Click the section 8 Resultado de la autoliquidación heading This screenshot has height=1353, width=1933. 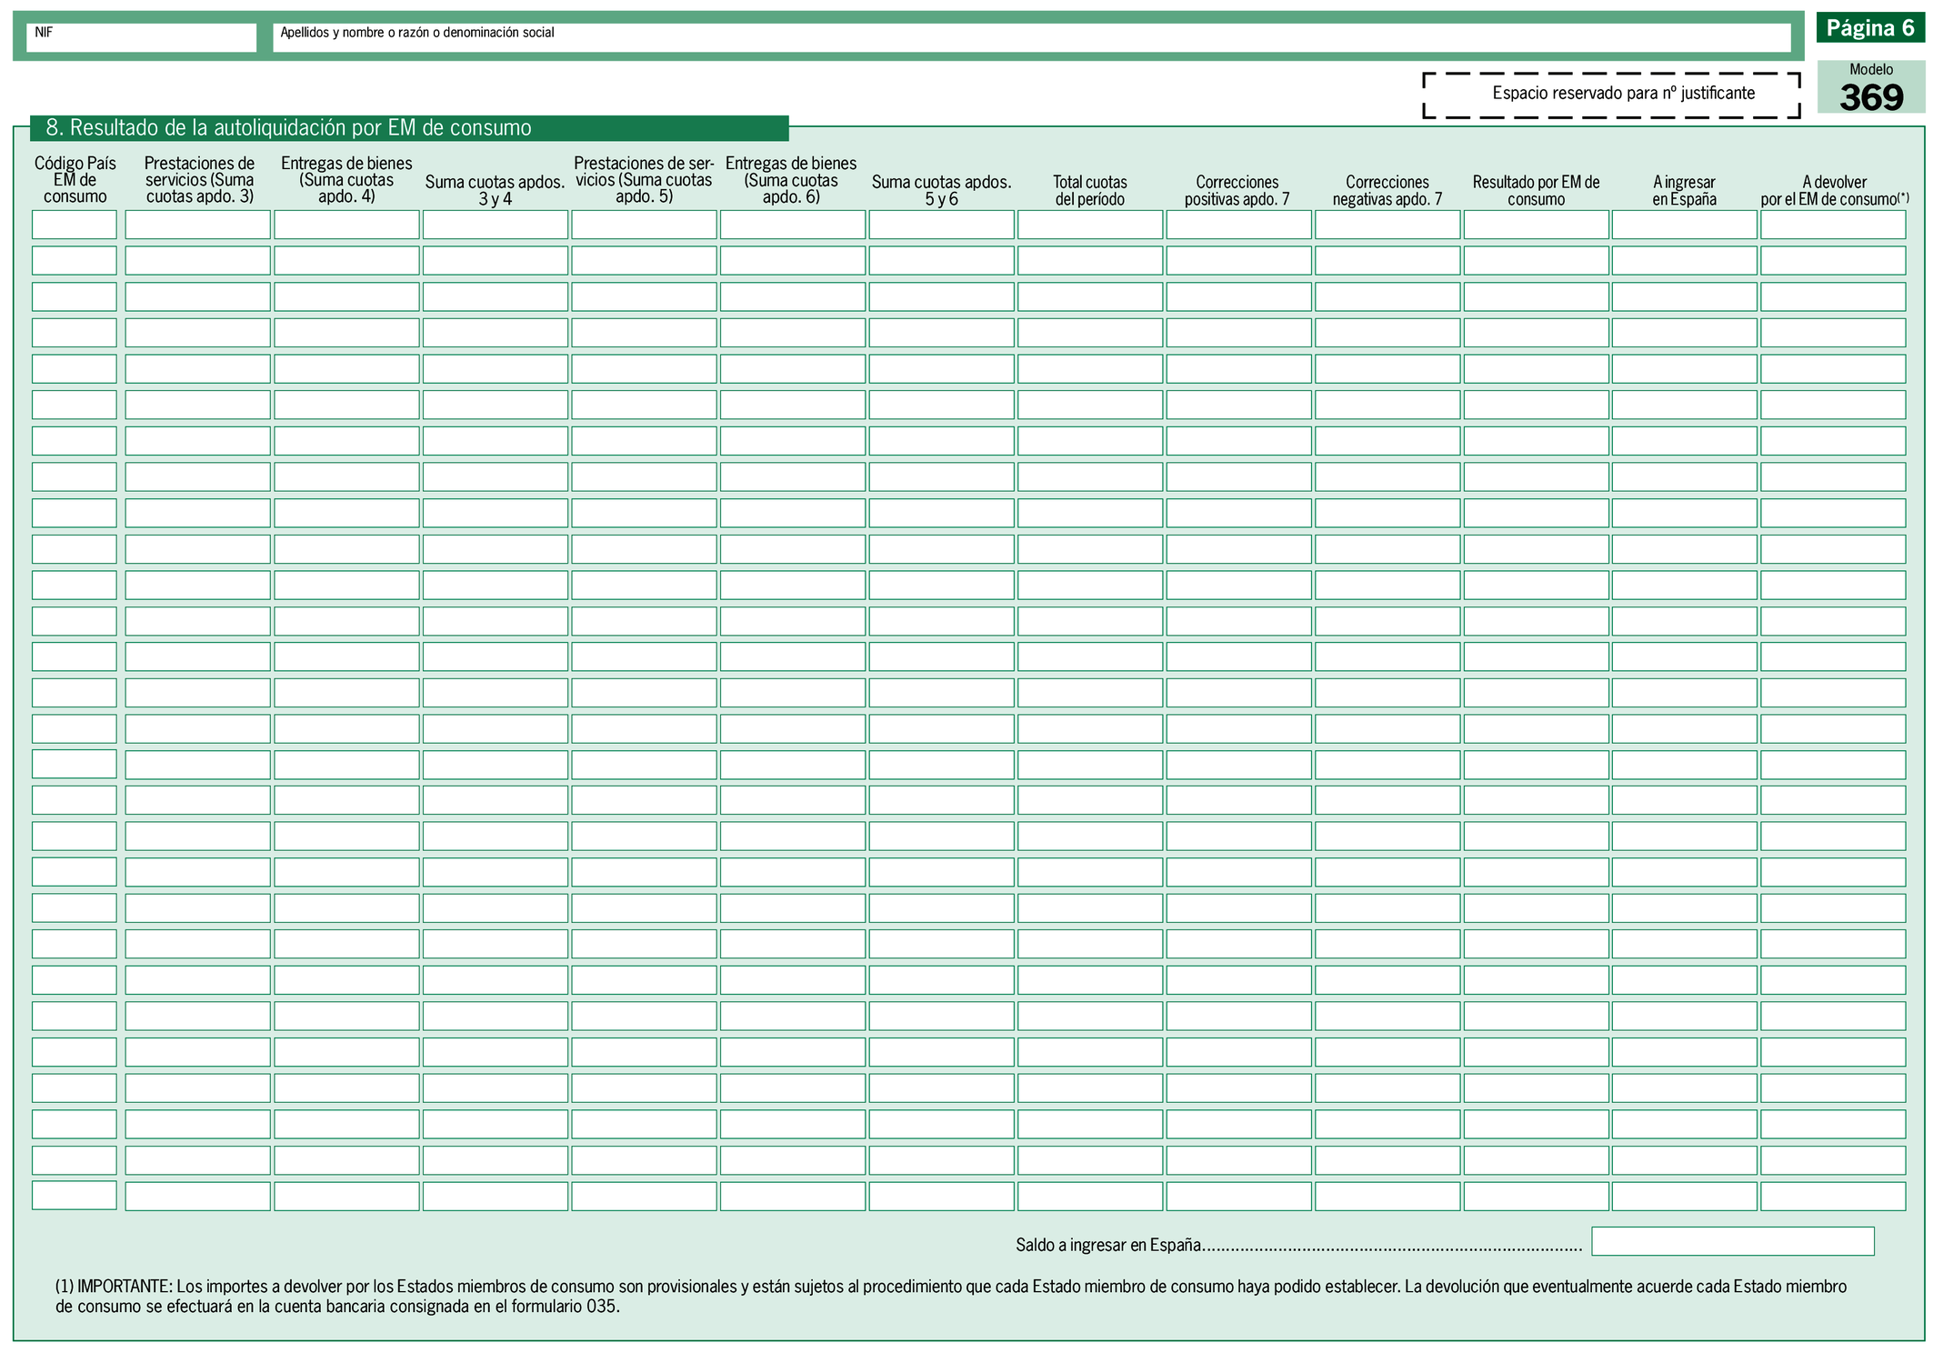(409, 128)
